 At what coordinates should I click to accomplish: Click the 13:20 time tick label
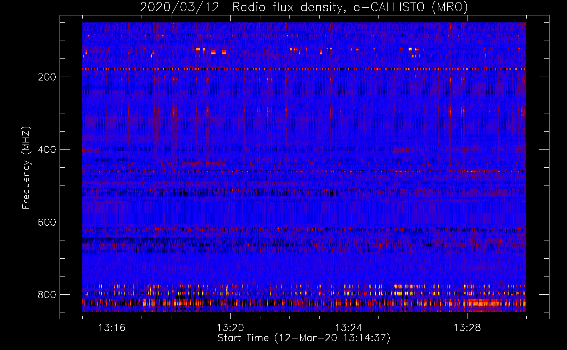230,328
